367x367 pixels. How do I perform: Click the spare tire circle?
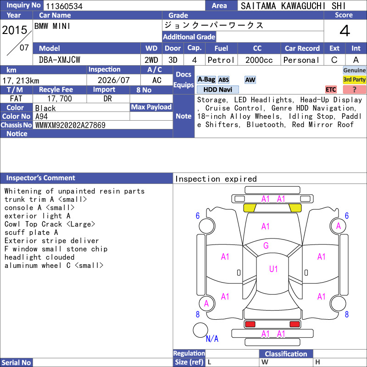pyautogui.click(x=200, y=330)
